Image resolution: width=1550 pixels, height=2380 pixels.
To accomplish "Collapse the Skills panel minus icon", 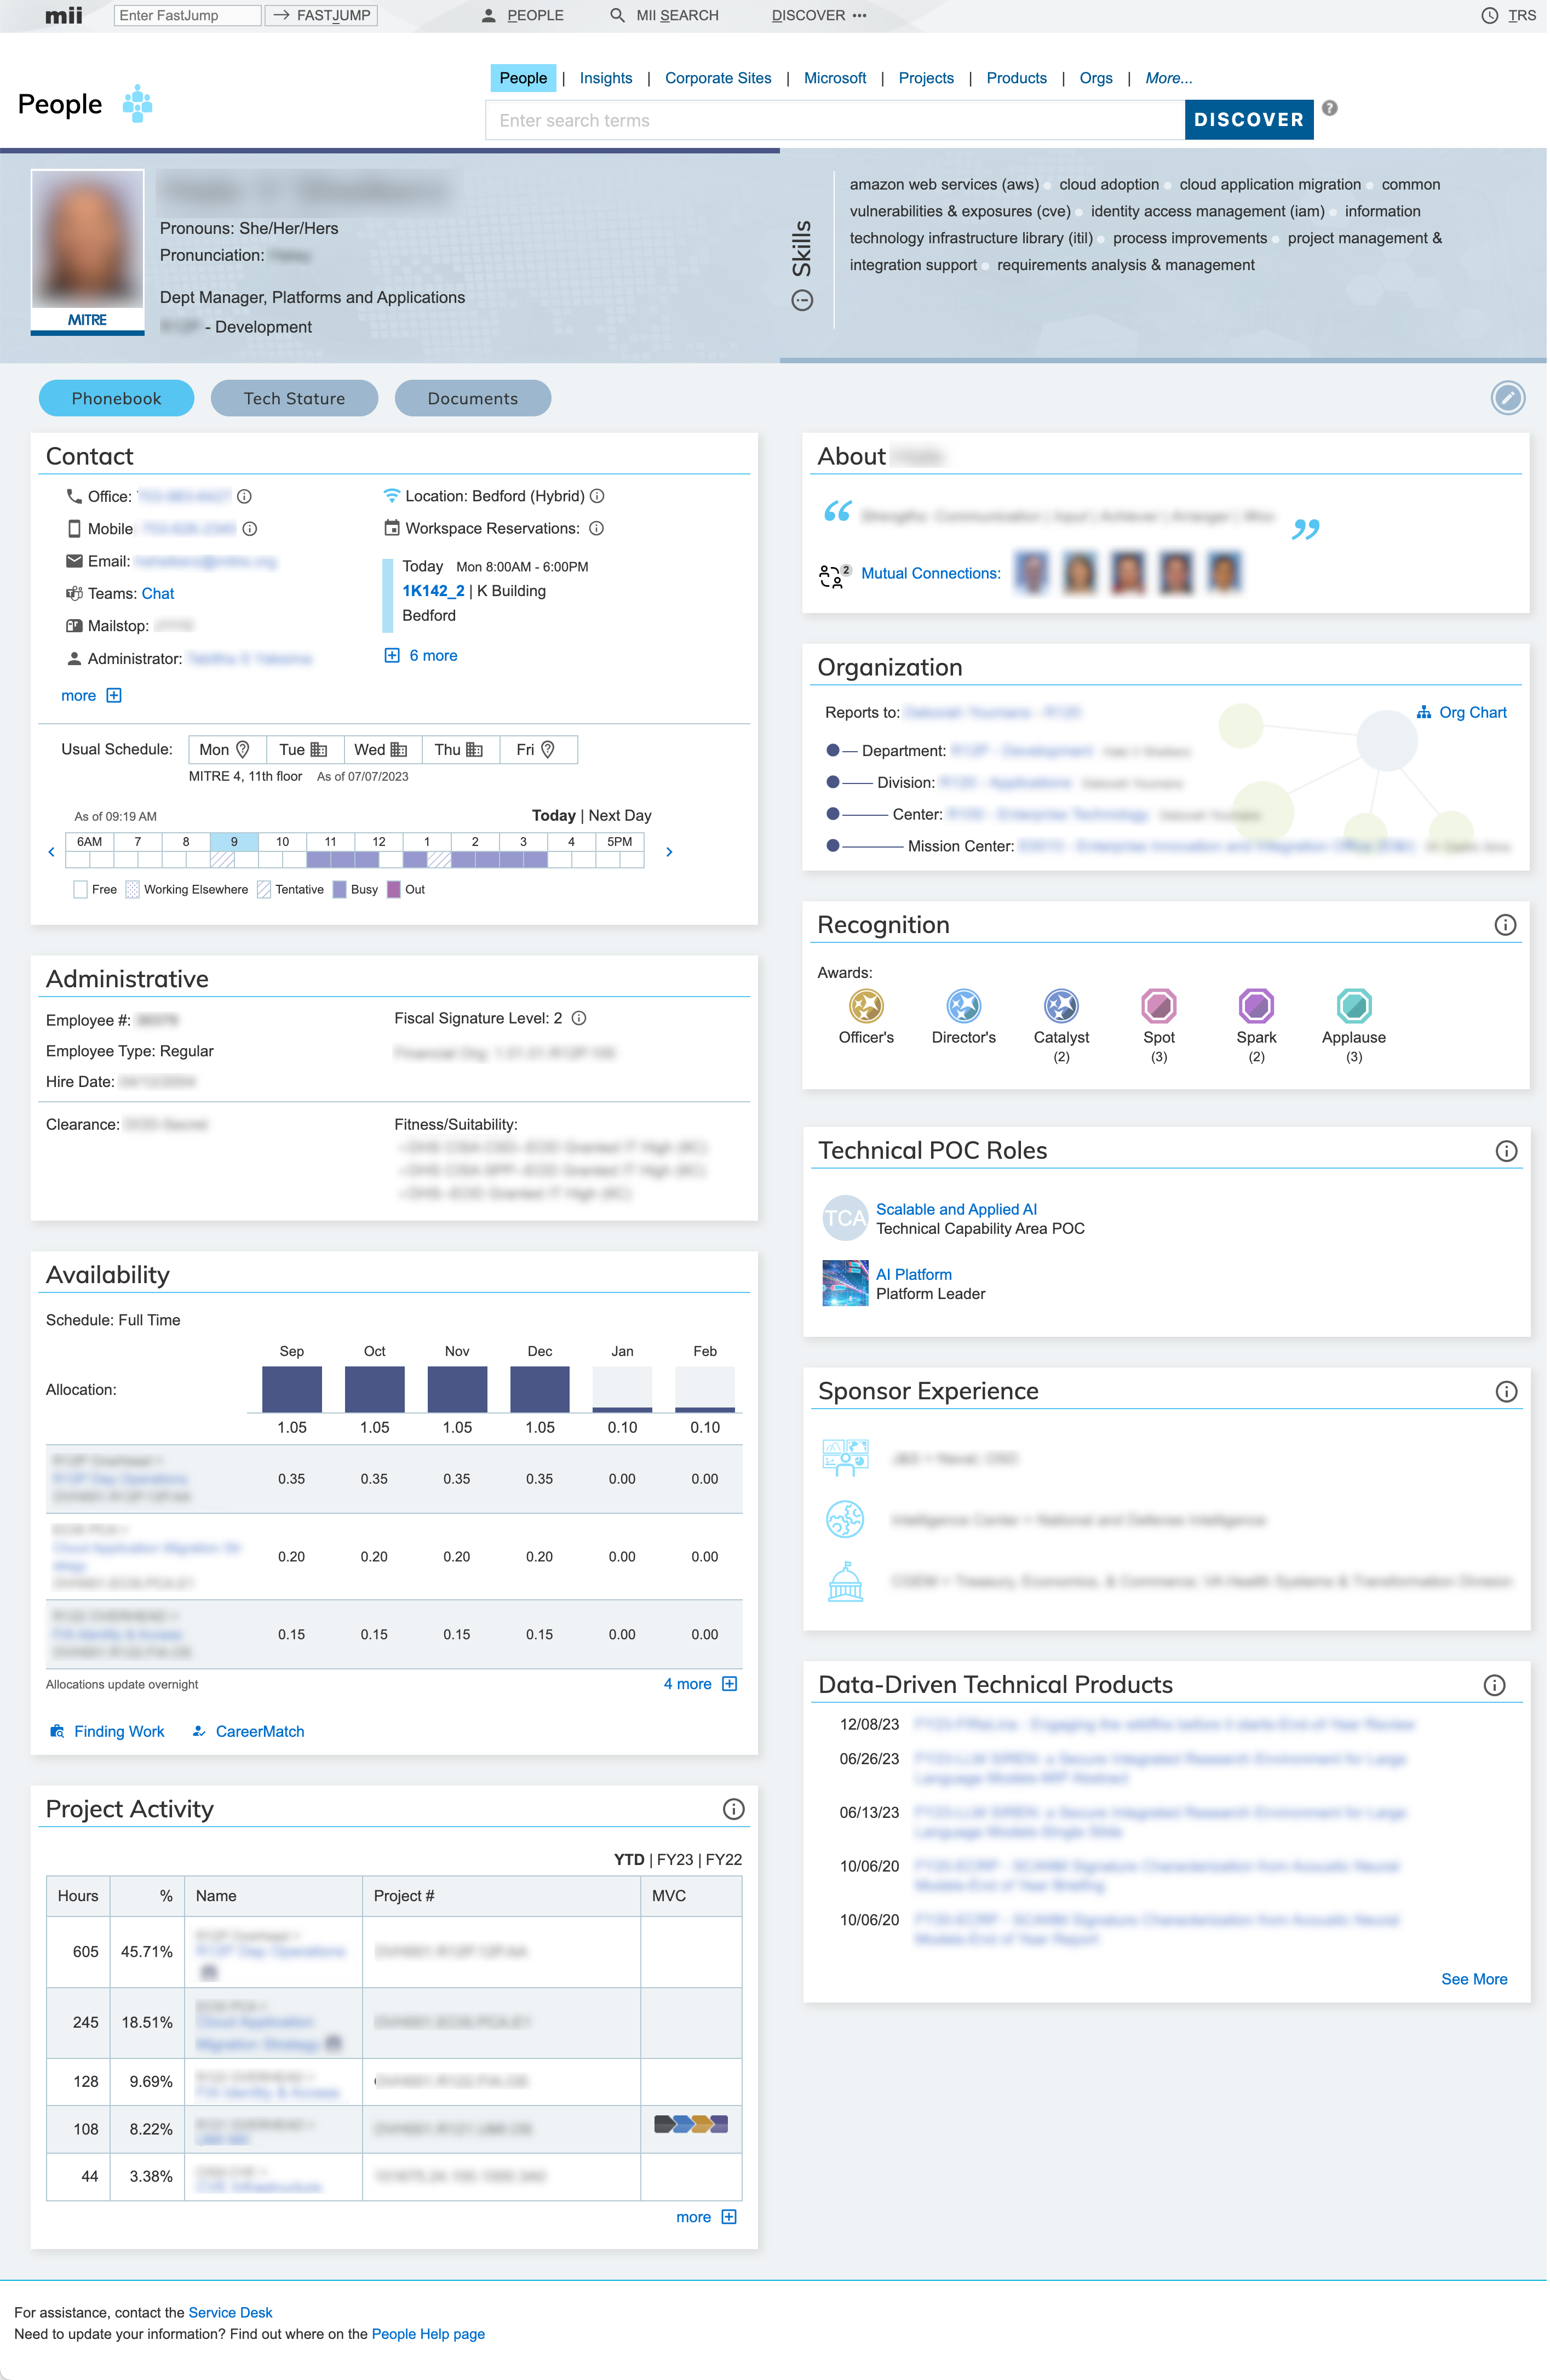I will click(x=801, y=300).
